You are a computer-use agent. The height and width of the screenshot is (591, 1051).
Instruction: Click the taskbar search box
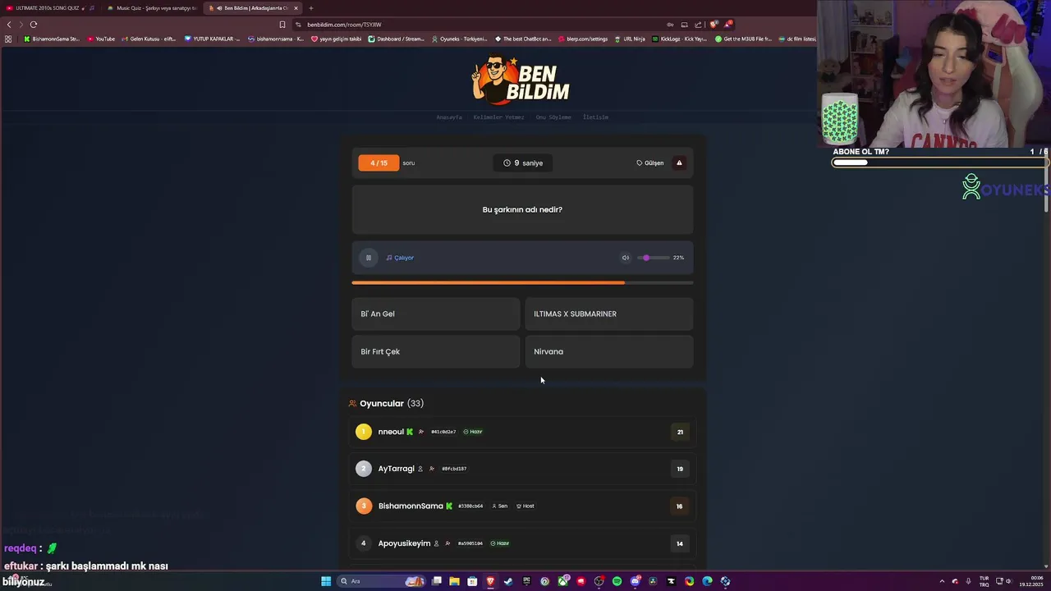pyautogui.click(x=382, y=581)
